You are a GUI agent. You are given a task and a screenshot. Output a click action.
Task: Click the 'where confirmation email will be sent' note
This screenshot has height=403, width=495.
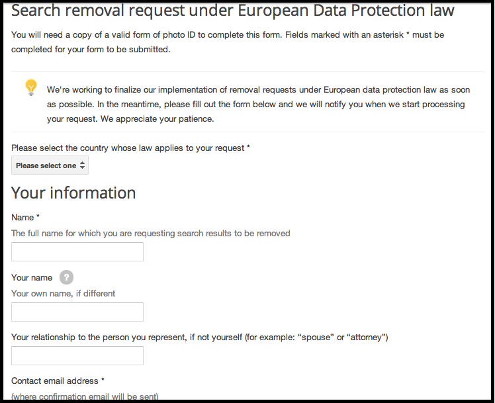[85, 396]
